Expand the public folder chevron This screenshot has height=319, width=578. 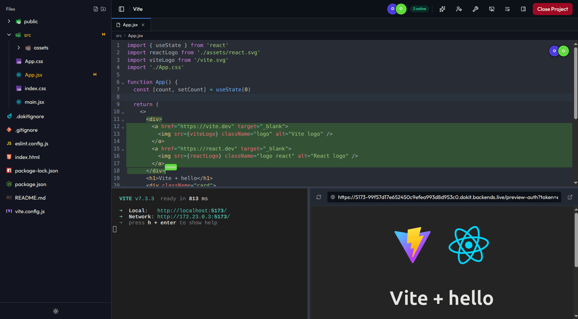click(9, 21)
